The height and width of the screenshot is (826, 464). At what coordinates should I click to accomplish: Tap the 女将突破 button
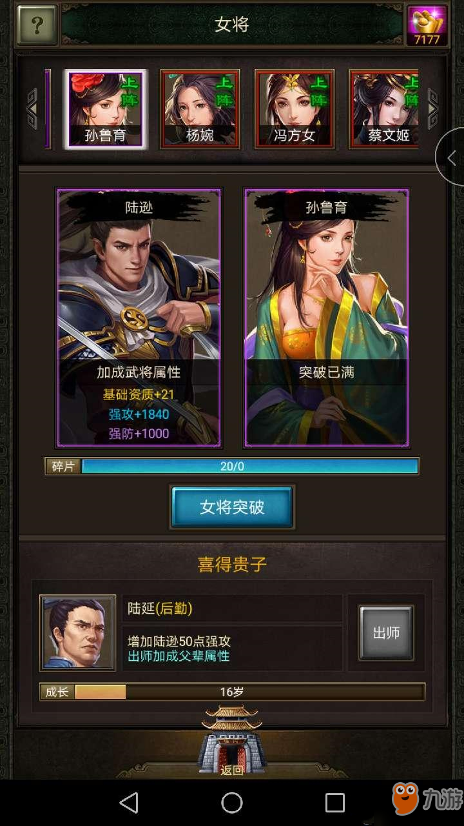[232, 507]
